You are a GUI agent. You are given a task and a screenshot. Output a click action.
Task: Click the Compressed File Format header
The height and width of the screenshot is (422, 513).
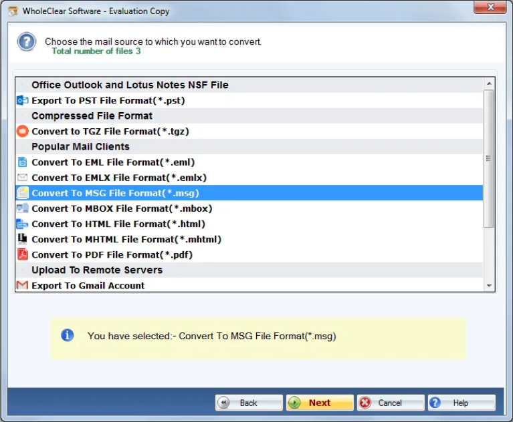(249, 116)
